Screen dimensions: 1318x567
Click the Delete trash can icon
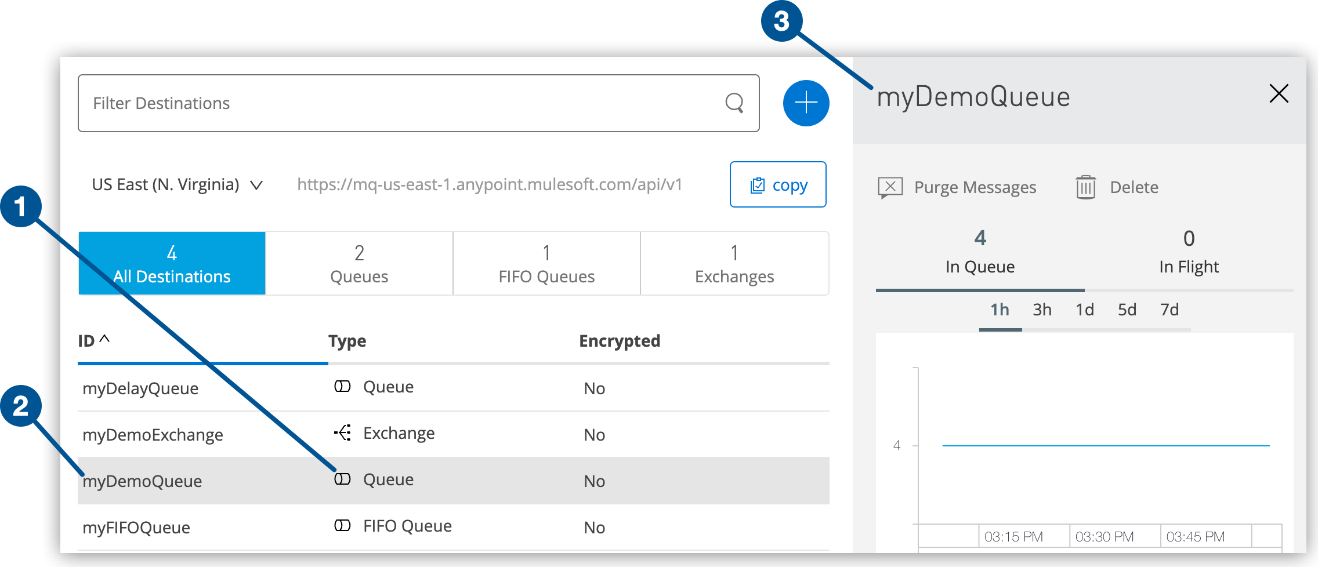(1085, 187)
